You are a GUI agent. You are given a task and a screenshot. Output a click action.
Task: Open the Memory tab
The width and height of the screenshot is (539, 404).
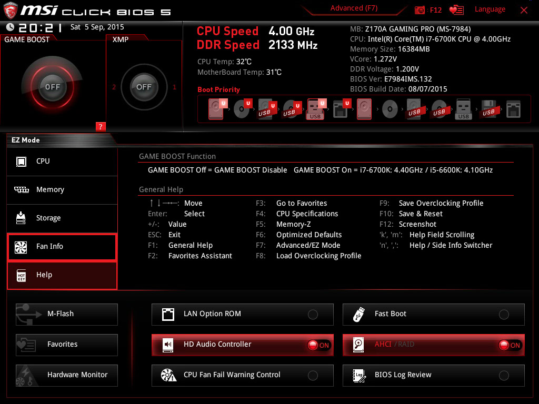62,190
